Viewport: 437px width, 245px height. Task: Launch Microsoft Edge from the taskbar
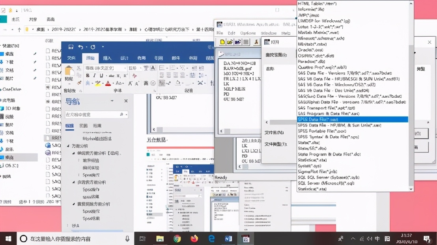211,238
